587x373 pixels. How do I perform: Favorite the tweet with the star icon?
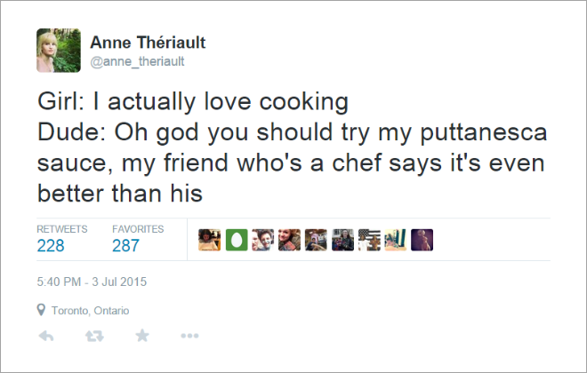pyautogui.click(x=142, y=335)
